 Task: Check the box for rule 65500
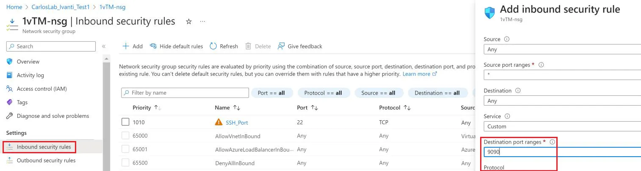pos(125,163)
